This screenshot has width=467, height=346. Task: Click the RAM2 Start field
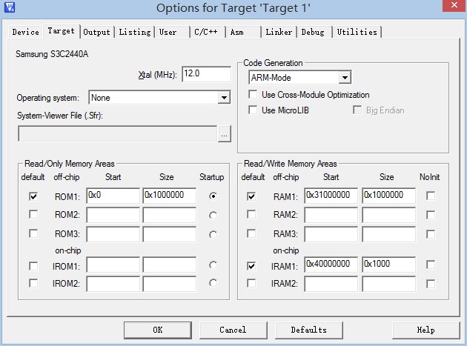331,215
